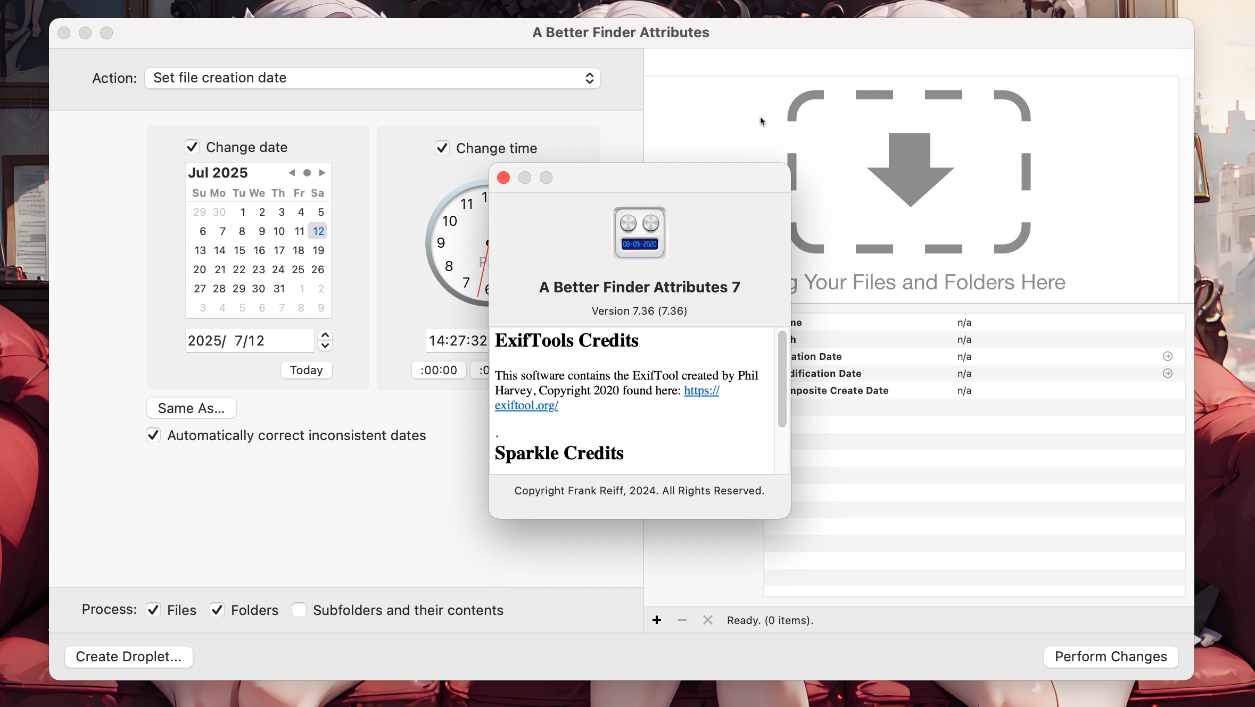Open the Action dropdown menu
Screen dimensions: 1255x707
coord(373,78)
